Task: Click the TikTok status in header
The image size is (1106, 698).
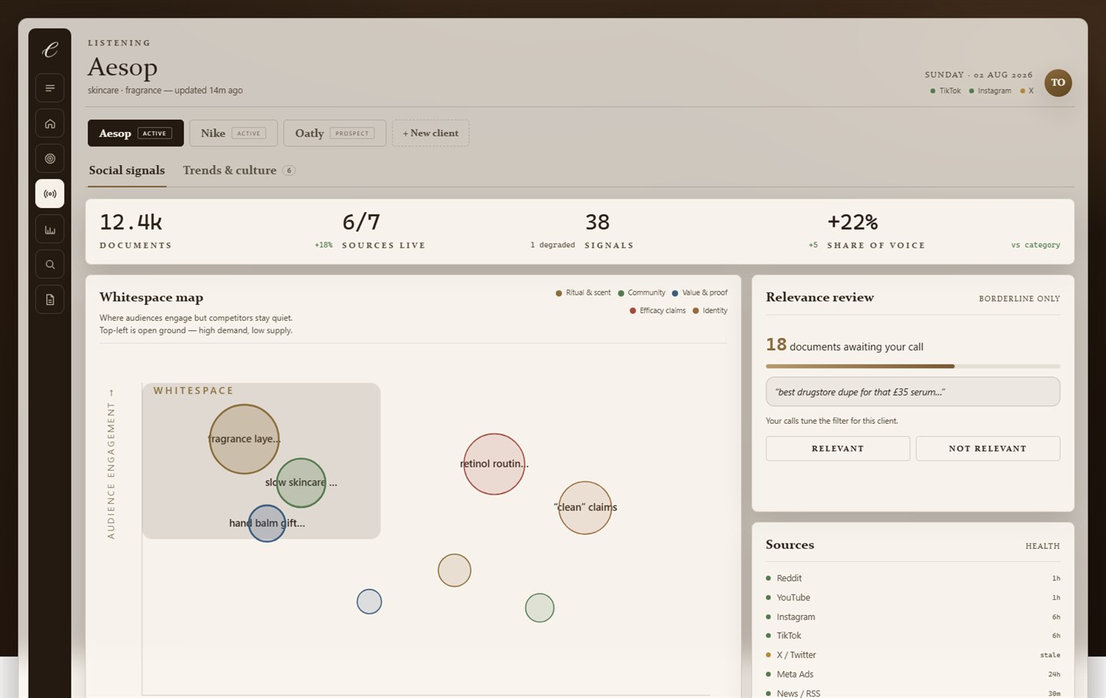Action: click(x=945, y=91)
